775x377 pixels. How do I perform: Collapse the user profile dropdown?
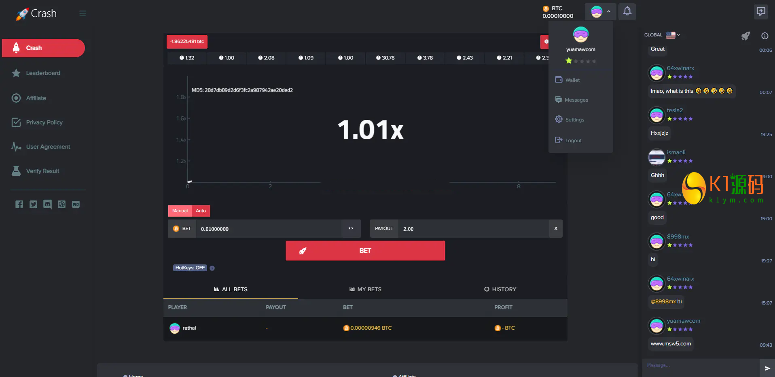[x=600, y=12]
